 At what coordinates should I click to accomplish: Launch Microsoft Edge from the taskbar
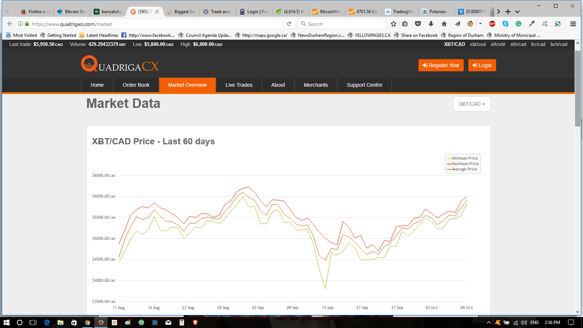click(47, 323)
